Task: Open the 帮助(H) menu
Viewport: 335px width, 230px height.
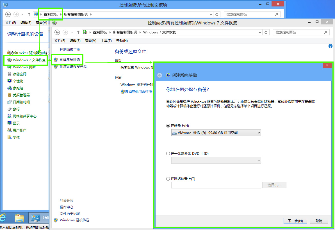Action: click(x=122, y=41)
